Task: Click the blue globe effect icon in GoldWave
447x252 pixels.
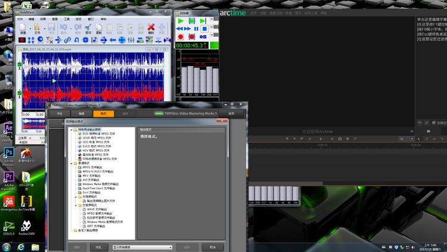Action: (x=40, y=40)
